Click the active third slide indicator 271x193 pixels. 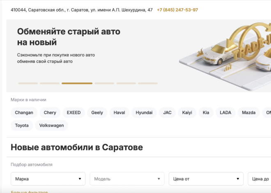coord(77,83)
